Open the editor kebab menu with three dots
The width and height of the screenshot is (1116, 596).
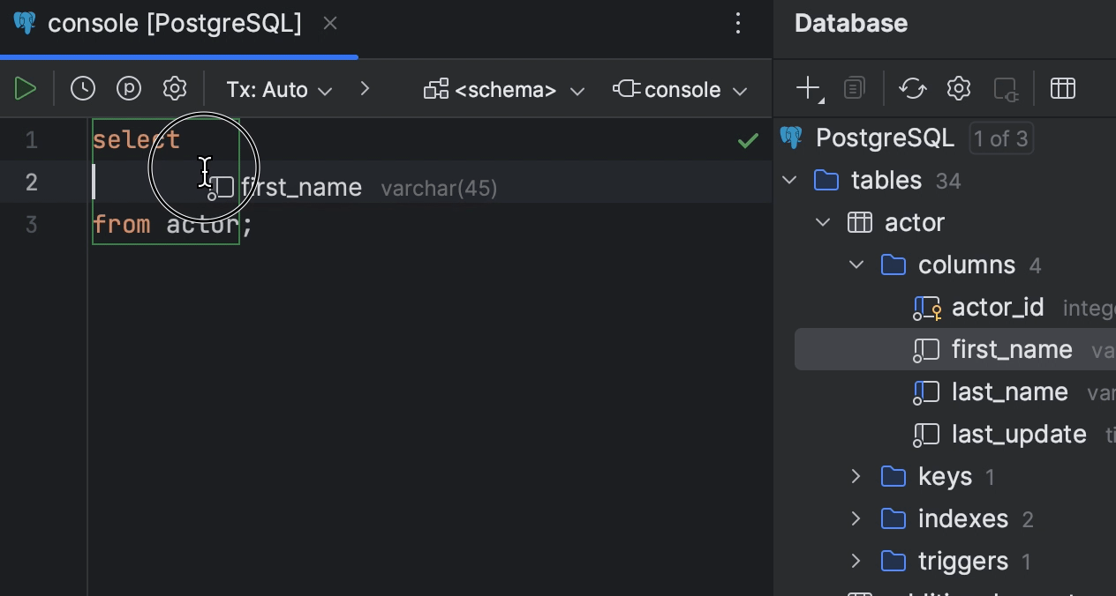738,24
